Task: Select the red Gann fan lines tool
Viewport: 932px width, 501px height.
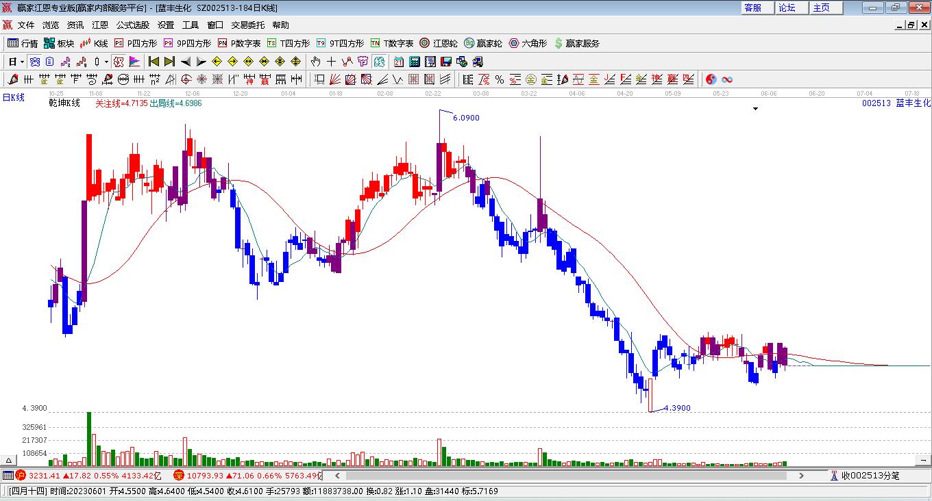Action: pyautogui.click(x=334, y=79)
